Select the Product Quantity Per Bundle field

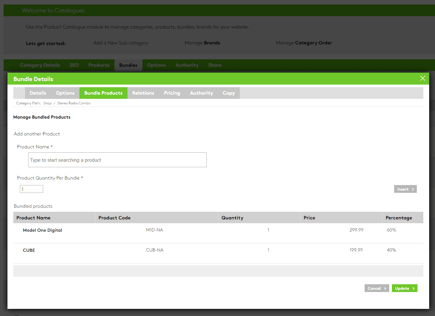click(x=31, y=189)
